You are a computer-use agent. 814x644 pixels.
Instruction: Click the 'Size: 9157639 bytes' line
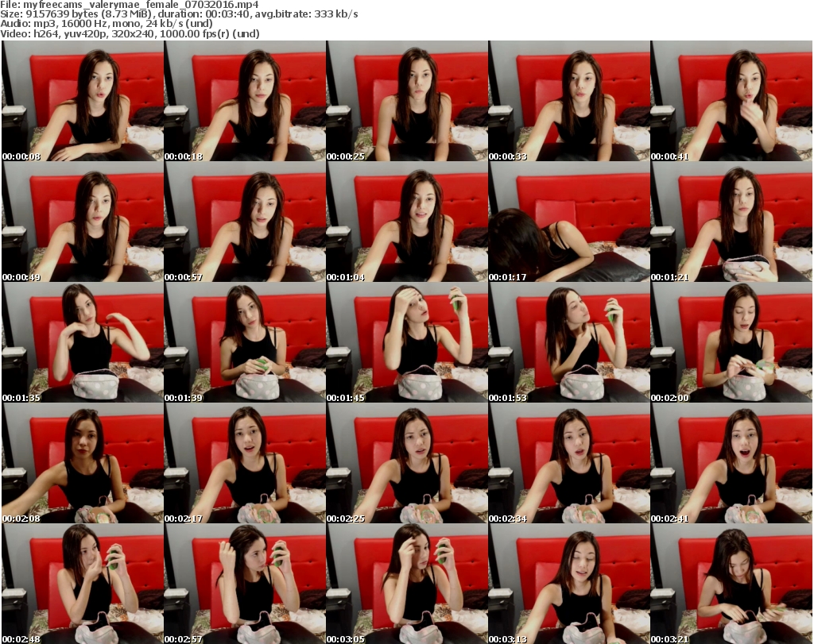(x=179, y=14)
